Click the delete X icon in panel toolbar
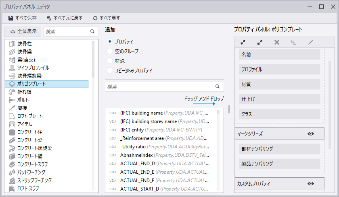This screenshot has height=197, width=339. [x=277, y=42]
